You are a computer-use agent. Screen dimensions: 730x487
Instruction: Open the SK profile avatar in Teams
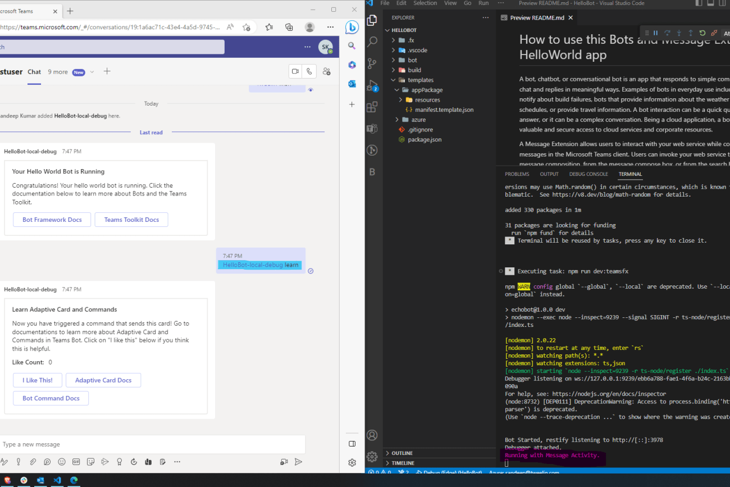[x=325, y=47]
